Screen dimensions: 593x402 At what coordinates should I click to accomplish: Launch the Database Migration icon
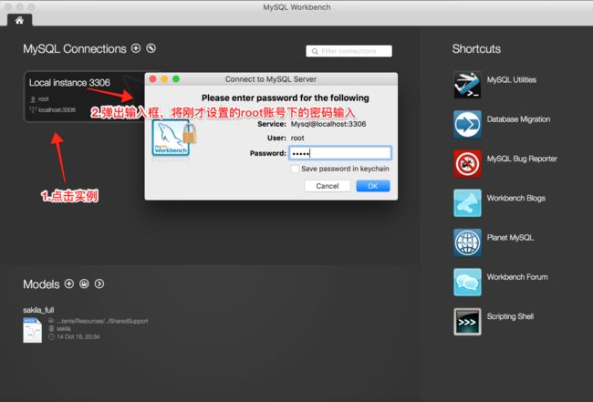point(467,124)
